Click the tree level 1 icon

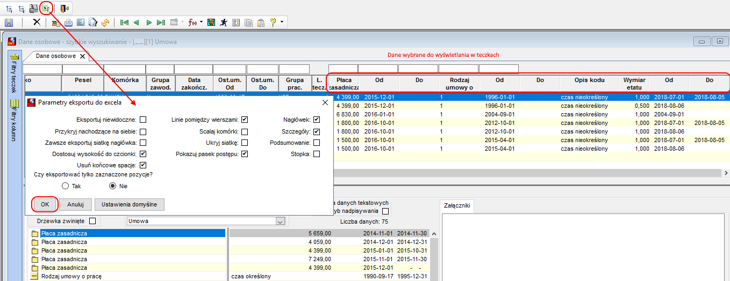pos(9,9)
